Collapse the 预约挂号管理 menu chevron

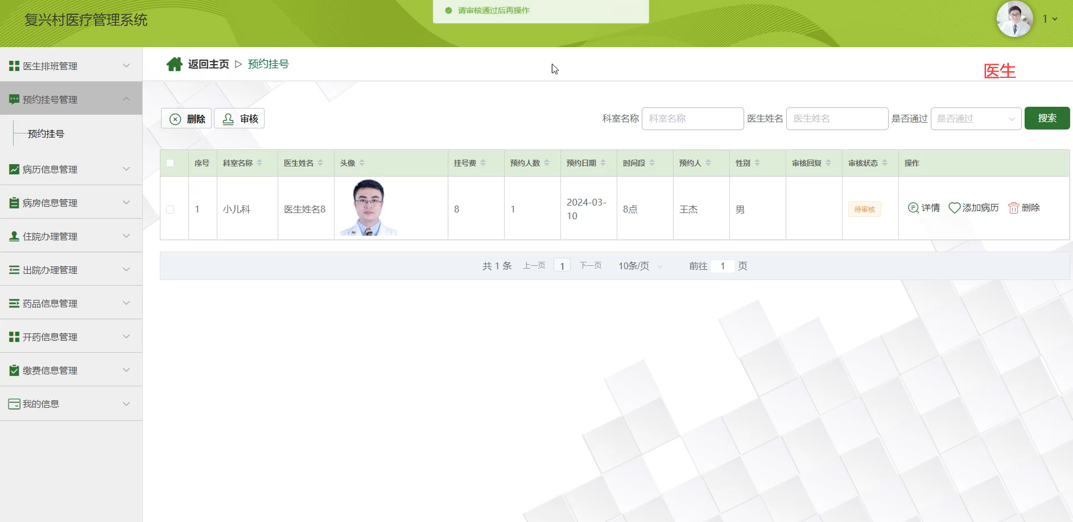point(126,99)
